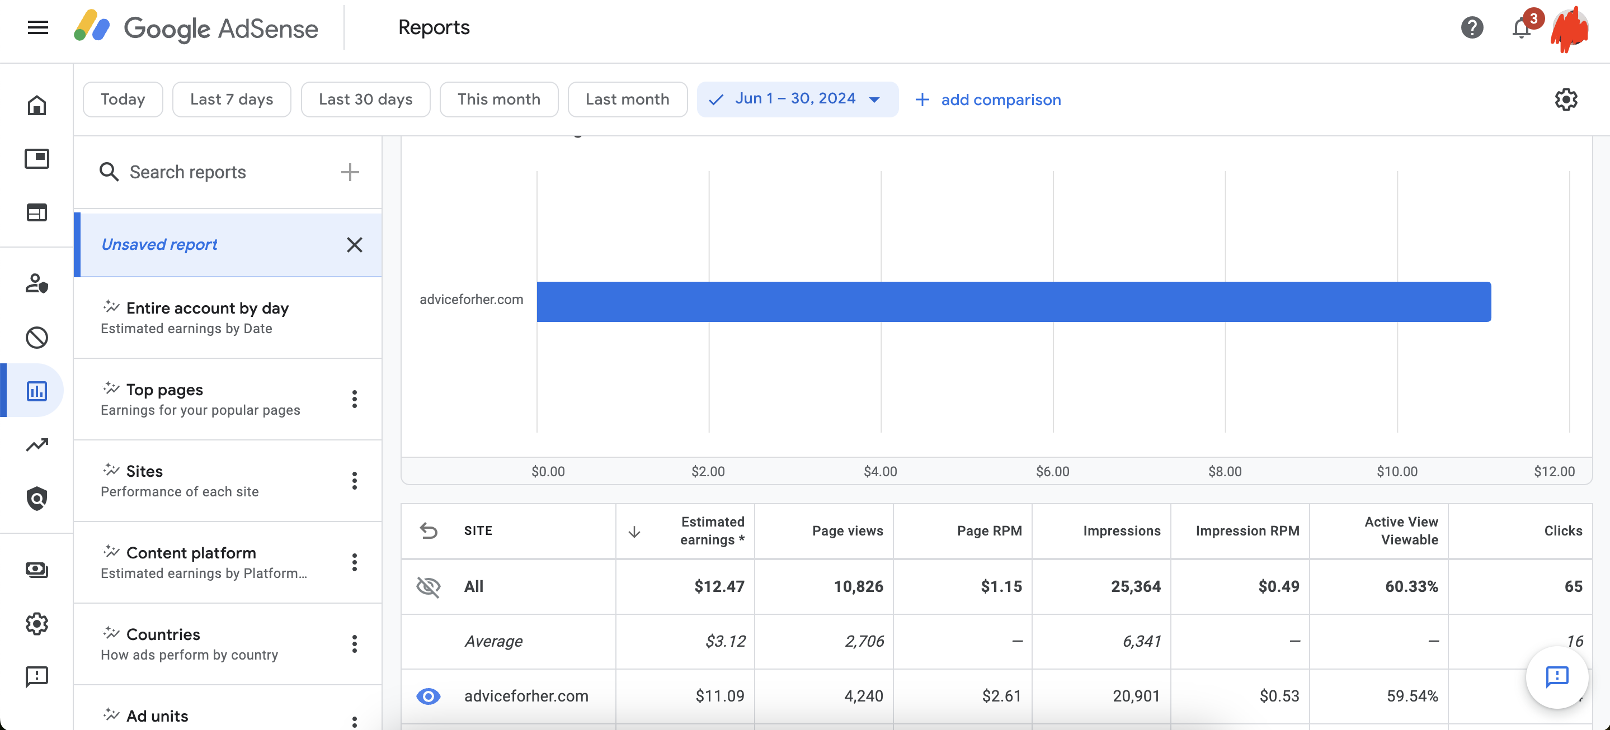
Task: Create new report with plus icon
Action: point(350,172)
